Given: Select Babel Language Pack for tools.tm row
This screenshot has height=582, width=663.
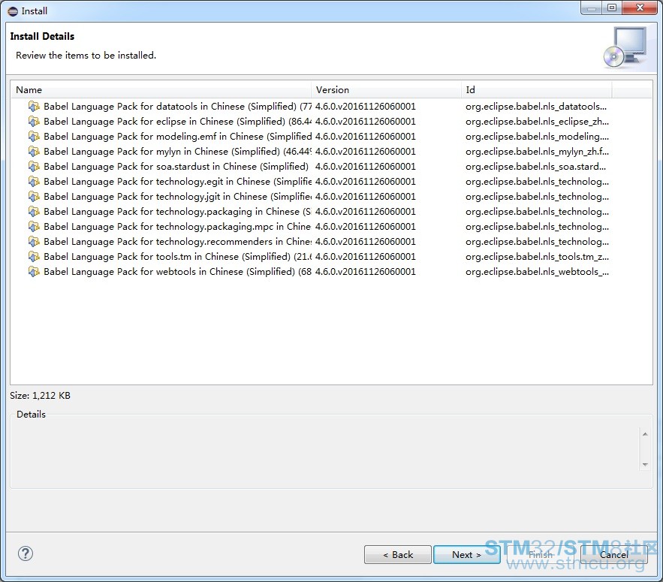Looking at the screenshot, I should click(176, 257).
